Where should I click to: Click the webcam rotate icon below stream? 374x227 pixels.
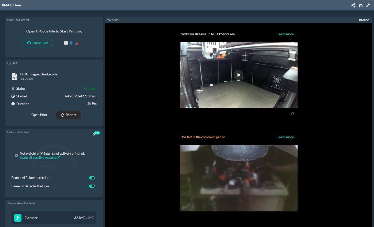pos(292,114)
